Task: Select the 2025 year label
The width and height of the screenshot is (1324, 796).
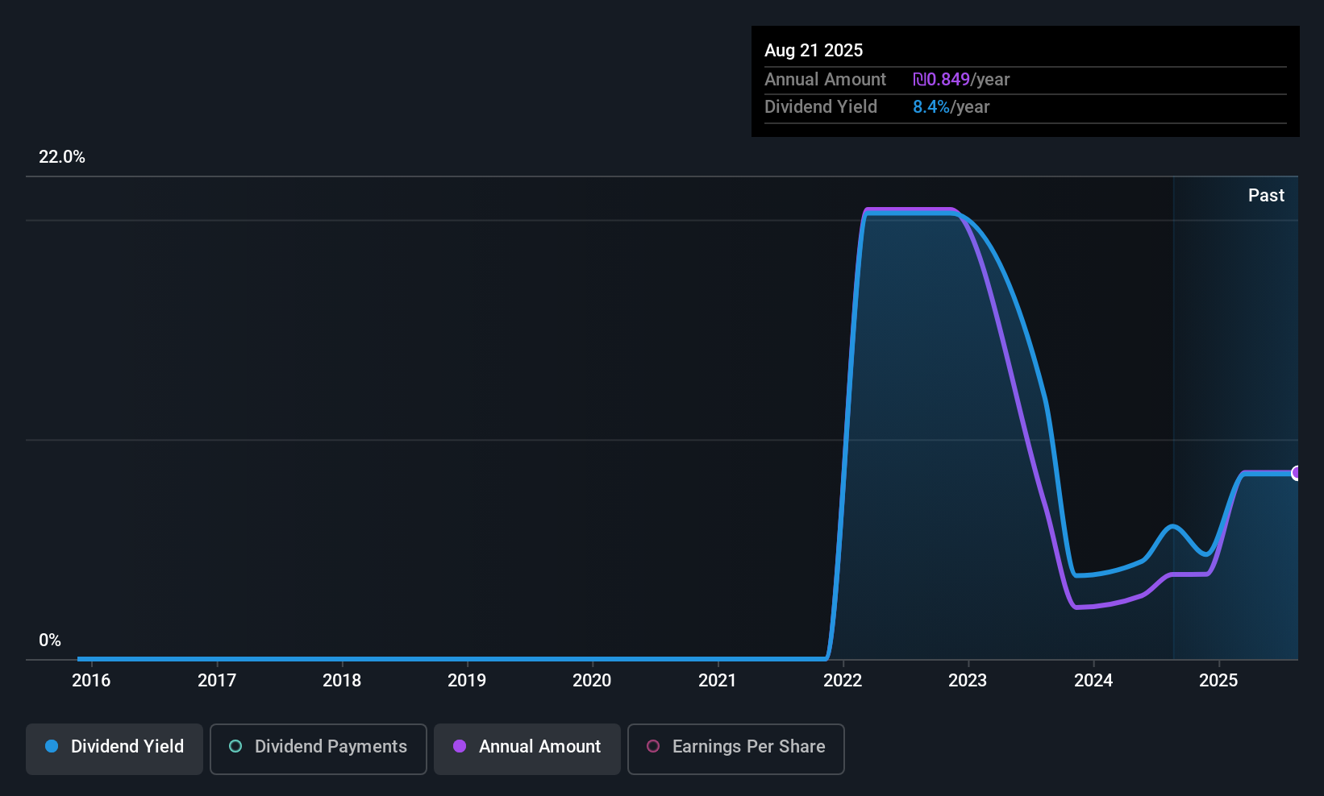Action: point(1218,681)
